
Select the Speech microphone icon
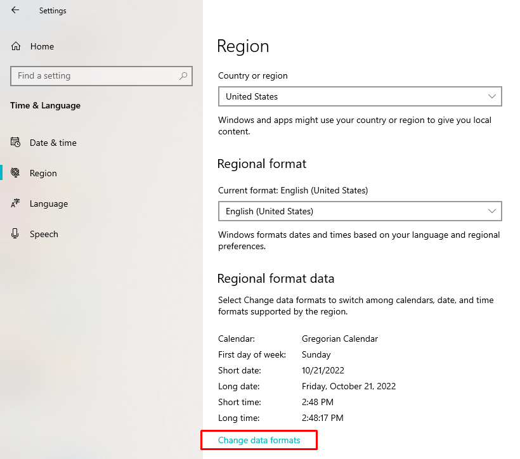point(15,234)
